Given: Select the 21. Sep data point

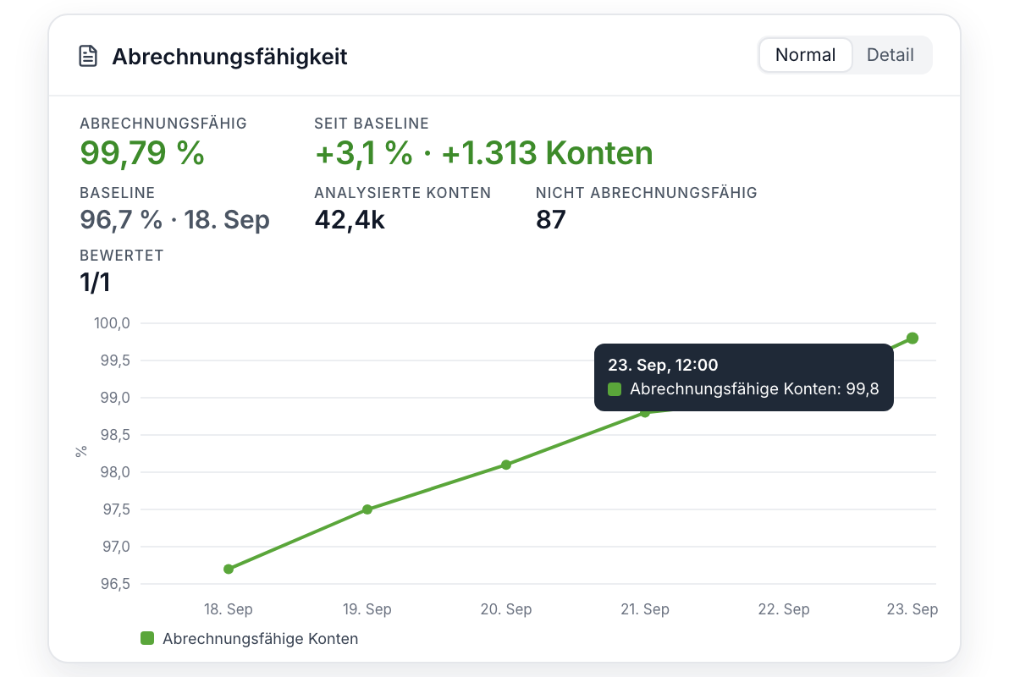Looking at the screenshot, I should pos(645,412).
